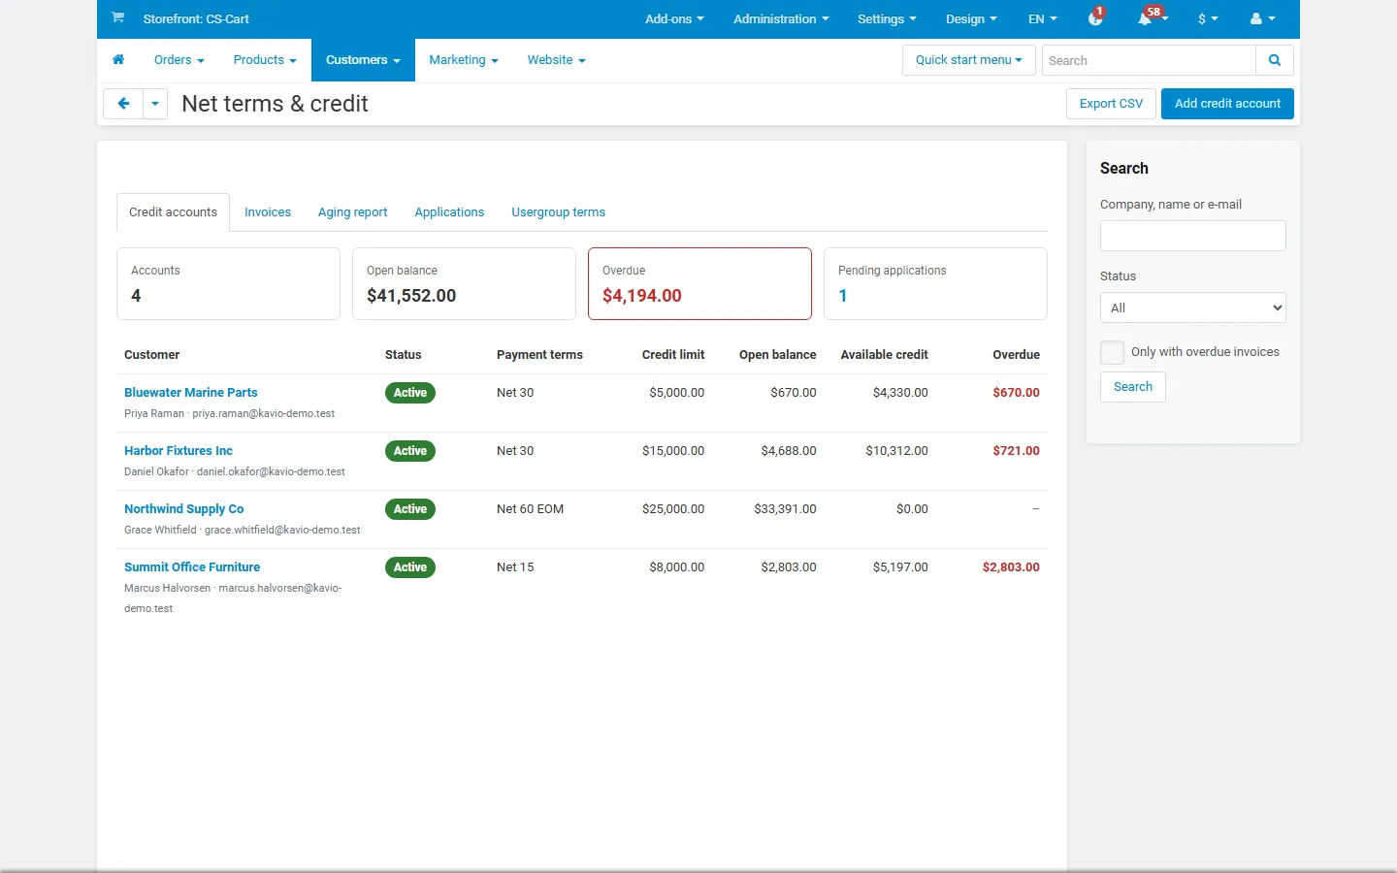Open Bluewater Marine Parts account
The height and width of the screenshot is (873, 1397).
click(191, 393)
